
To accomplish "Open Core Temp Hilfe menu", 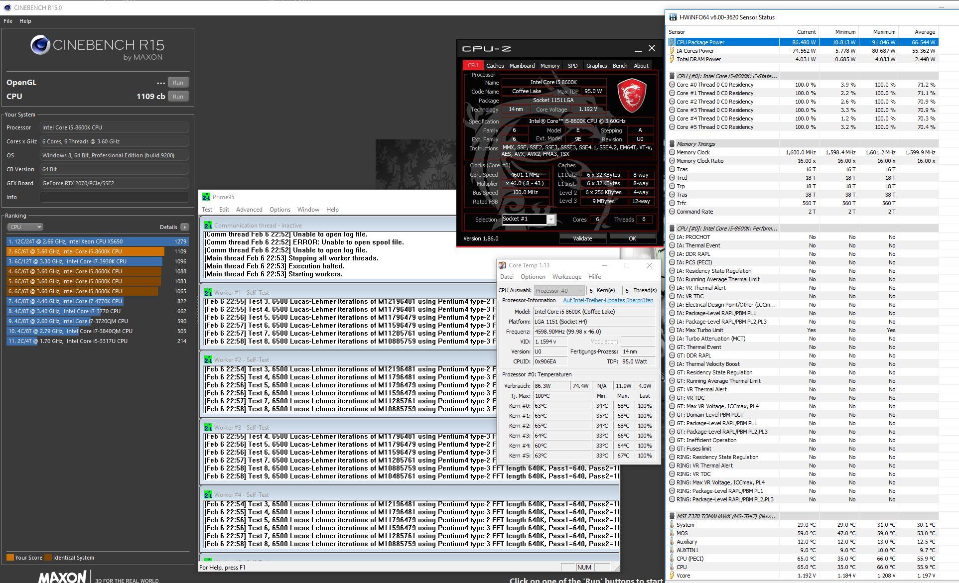I will point(594,277).
